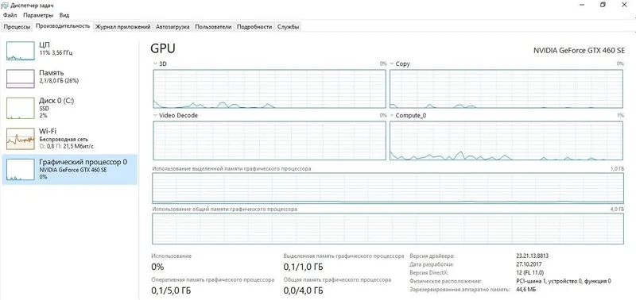Click PCI-шина 1 location value
Screen dimensions: 636x300
[564, 281]
